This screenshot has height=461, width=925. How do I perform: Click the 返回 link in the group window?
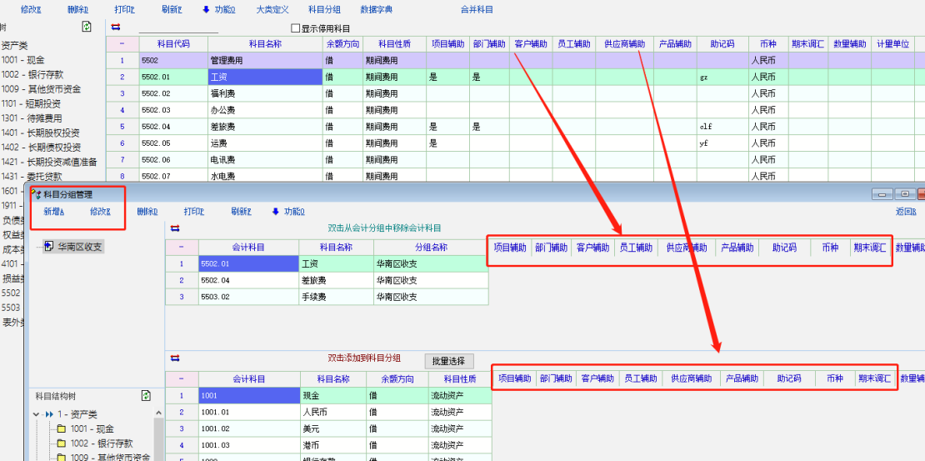(x=905, y=212)
